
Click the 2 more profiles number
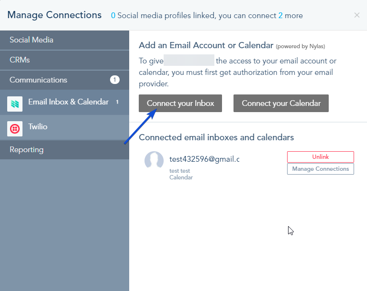click(x=280, y=16)
